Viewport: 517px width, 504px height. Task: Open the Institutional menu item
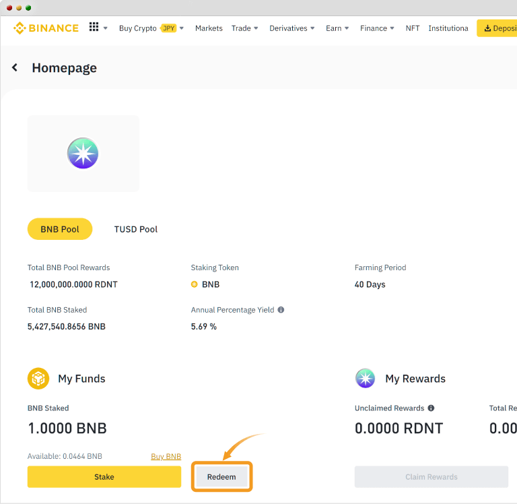point(448,28)
